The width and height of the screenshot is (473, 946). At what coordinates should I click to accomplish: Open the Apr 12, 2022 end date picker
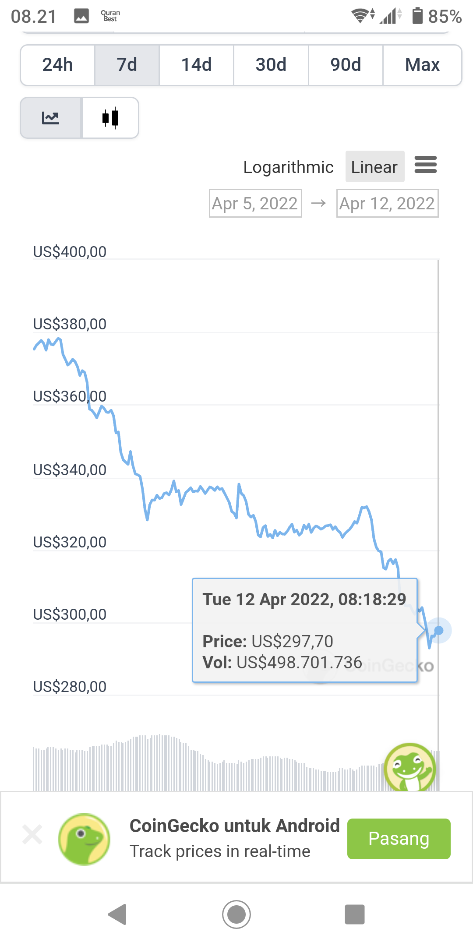click(387, 203)
